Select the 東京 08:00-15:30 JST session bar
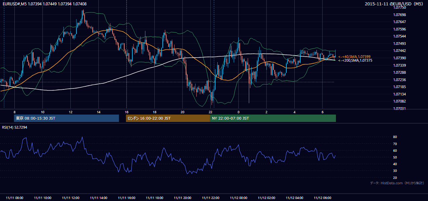 tap(66, 118)
